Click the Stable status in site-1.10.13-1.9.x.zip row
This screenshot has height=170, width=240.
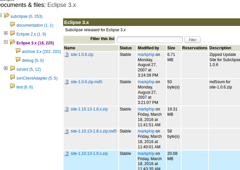125,154
